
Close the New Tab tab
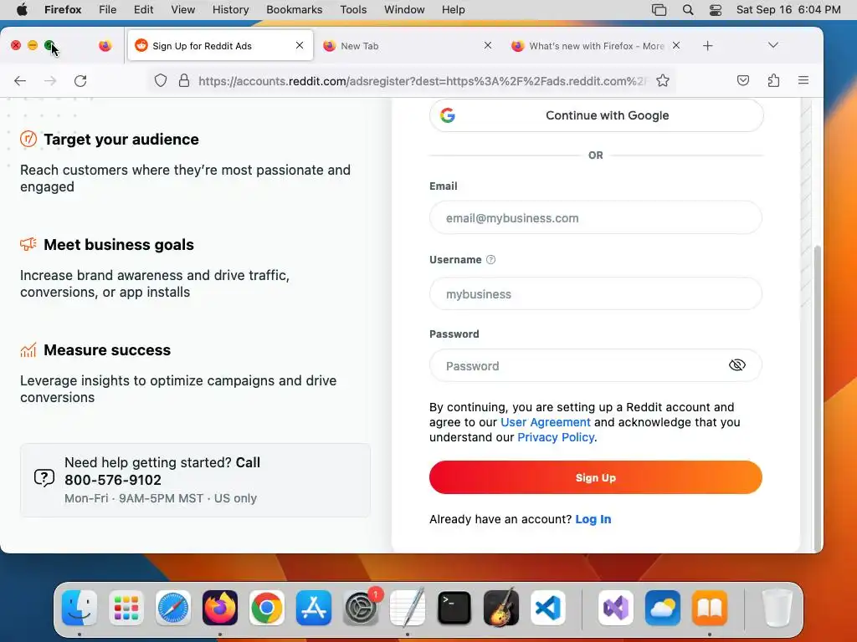pos(488,45)
